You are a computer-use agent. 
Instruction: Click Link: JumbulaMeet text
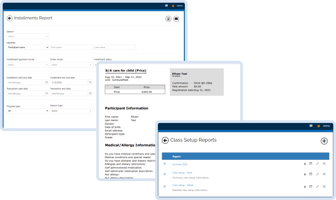[116, 80]
